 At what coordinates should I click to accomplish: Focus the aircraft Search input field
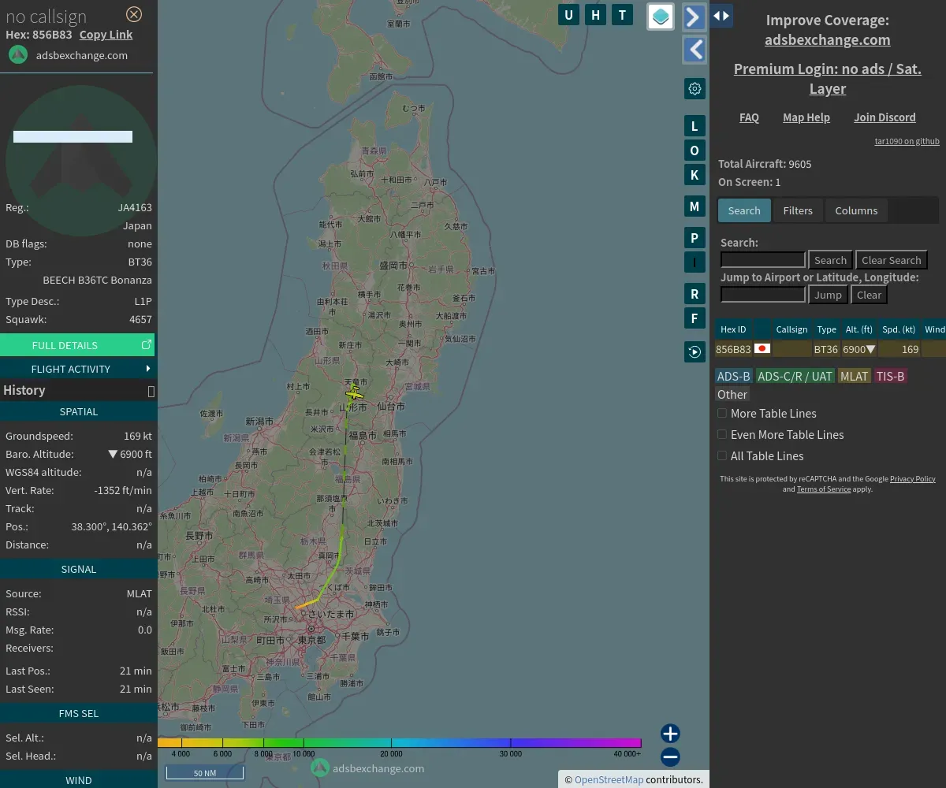pos(763,260)
